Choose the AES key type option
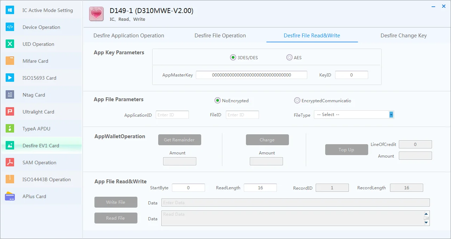This screenshot has width=451, height=239. 289,57
